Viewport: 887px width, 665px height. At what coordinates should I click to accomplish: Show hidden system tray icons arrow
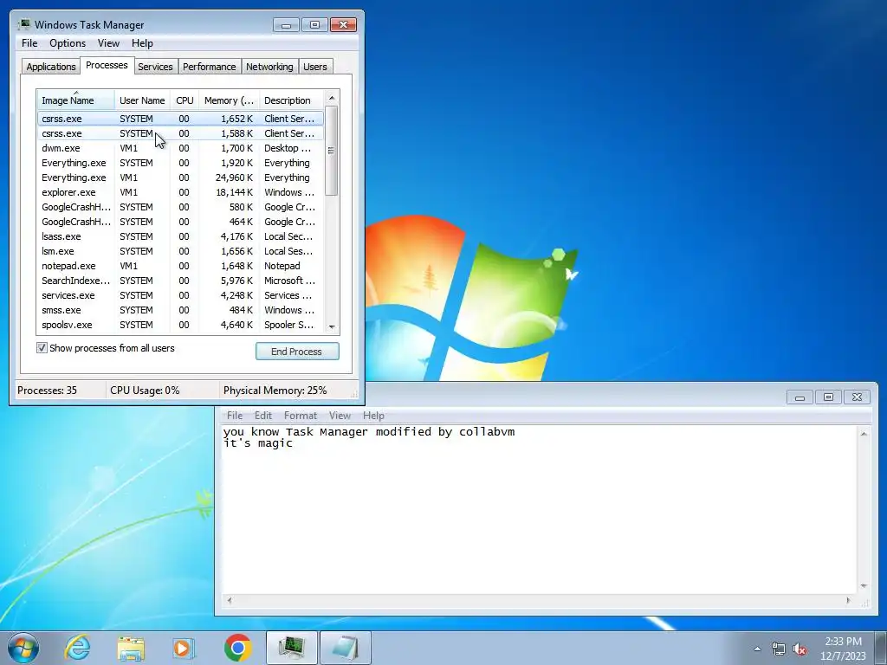click(x=757, y=649)
